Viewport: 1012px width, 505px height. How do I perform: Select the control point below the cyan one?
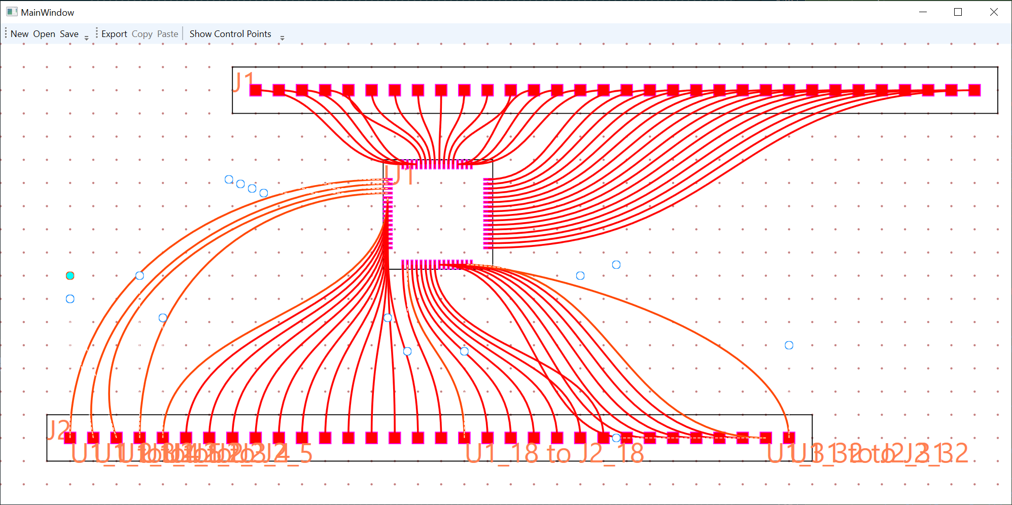click(70, 299)
